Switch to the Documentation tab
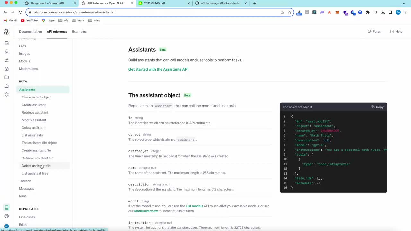This screenshot has height=231, width=411. tap(31, 32)
